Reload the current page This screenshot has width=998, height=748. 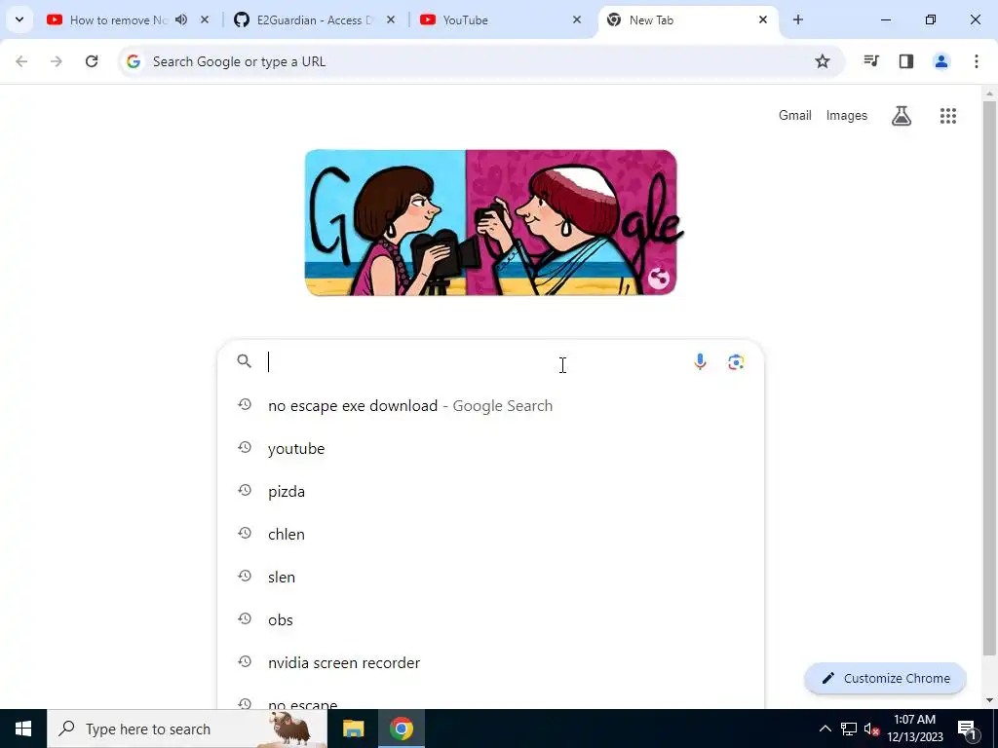[x=92, y=61]
